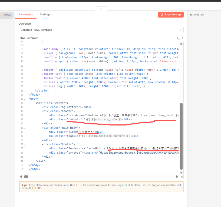Click the editor resize handle at bottom-right corner
Viewport: 221px width, 207px height.
pyautogui.click(x=182, y=177)
